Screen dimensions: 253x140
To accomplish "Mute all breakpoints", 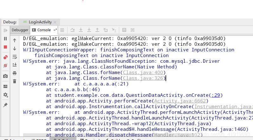I will click(x=5, y=66).
